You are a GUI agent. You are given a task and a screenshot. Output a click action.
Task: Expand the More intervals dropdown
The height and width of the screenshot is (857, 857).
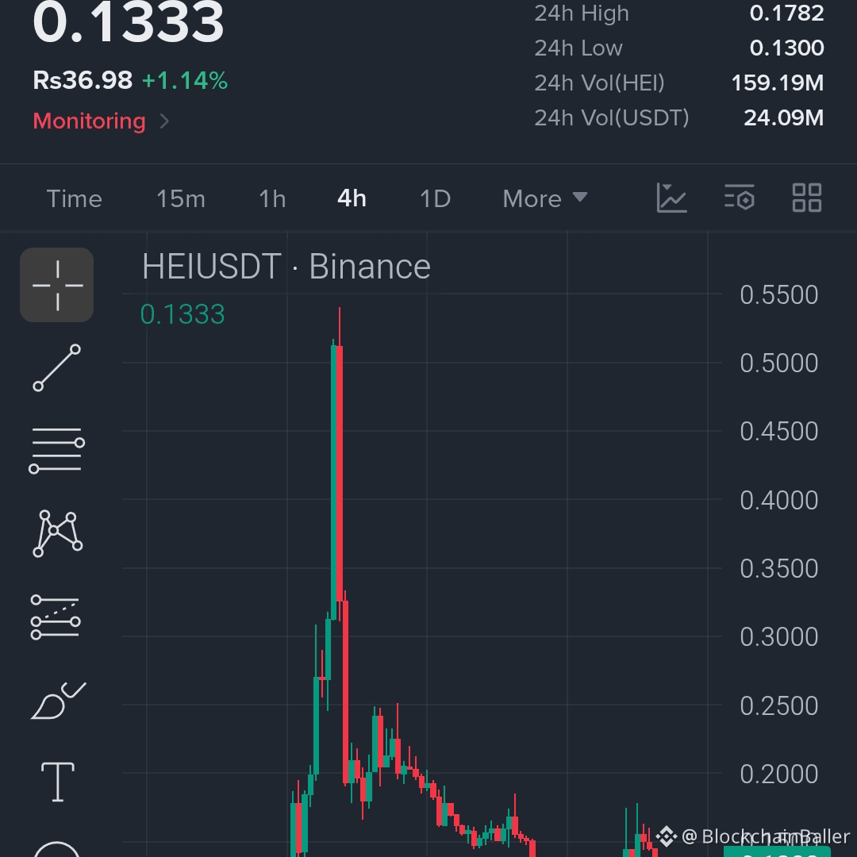click(545, 199)
